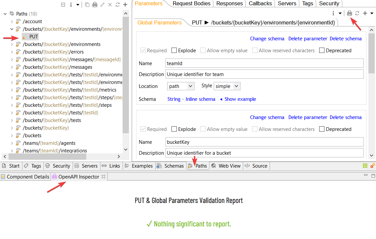Click the Show example link

[240, 99]
